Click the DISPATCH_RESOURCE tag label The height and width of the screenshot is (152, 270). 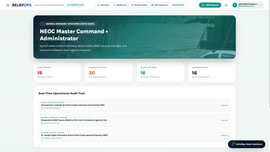coord(54,117)
